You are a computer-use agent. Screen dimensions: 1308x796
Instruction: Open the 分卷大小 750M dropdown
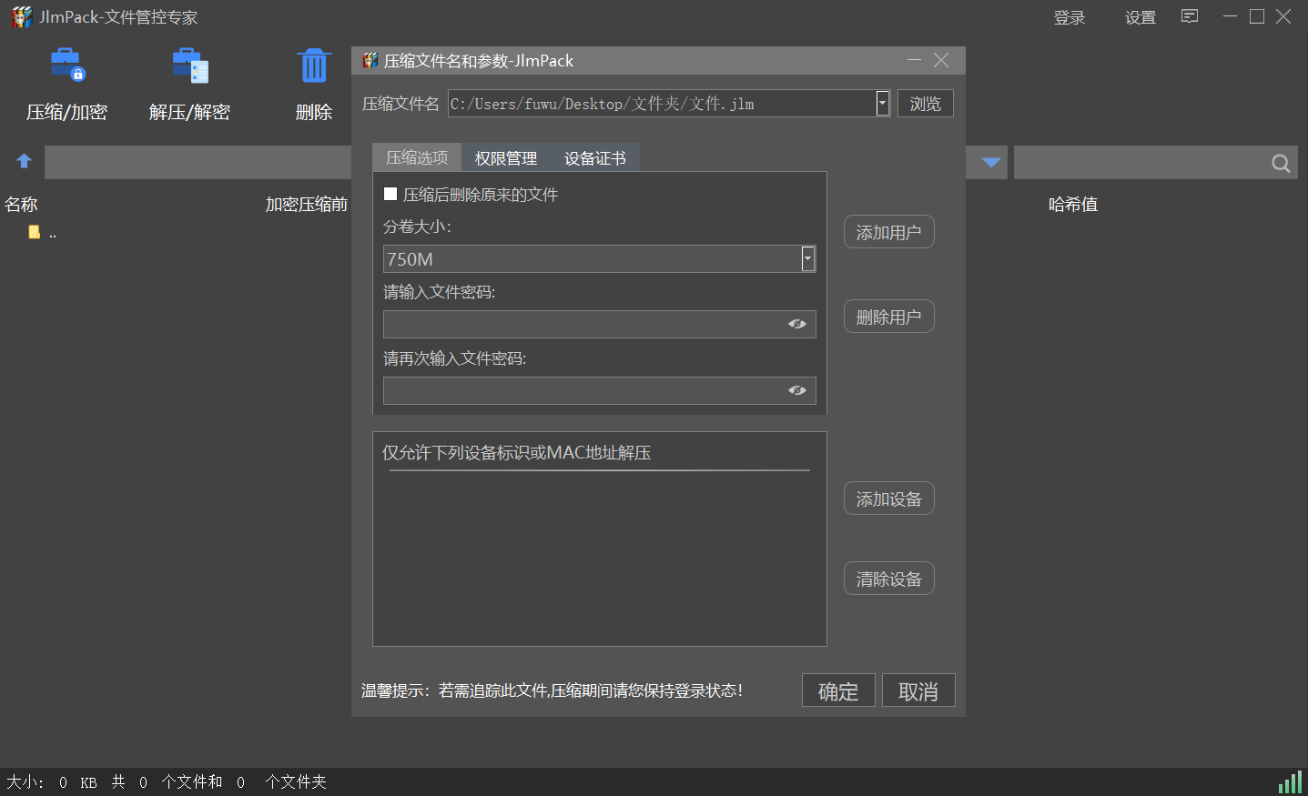point(807,259)
